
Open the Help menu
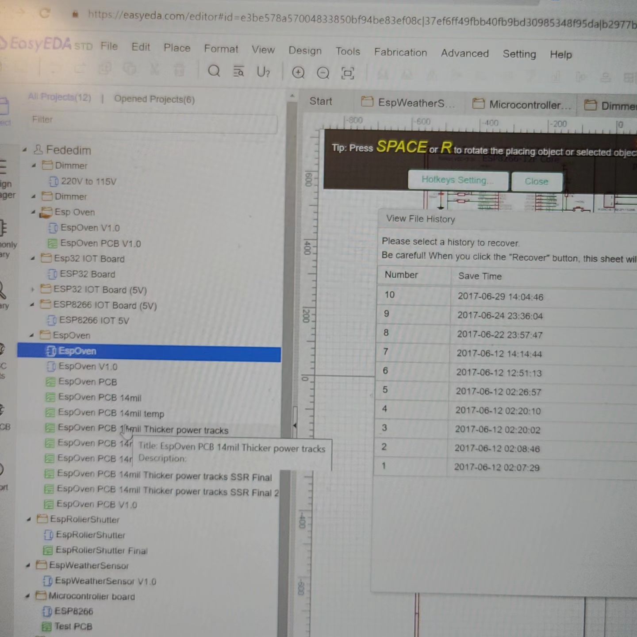click(x=561, y=54)
